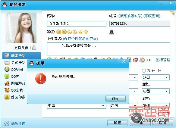This screenshot has height=128, width=176.
Task: Click the bottom 确定 button of 我的资料
Action: pos(118,123)
